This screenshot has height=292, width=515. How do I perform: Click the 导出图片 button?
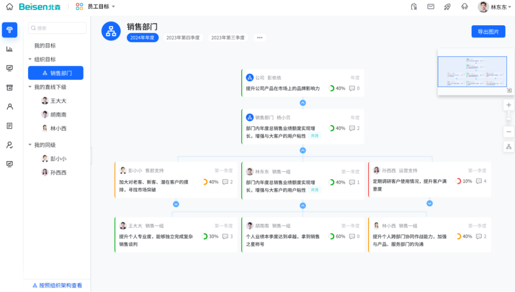coord(488,31)
